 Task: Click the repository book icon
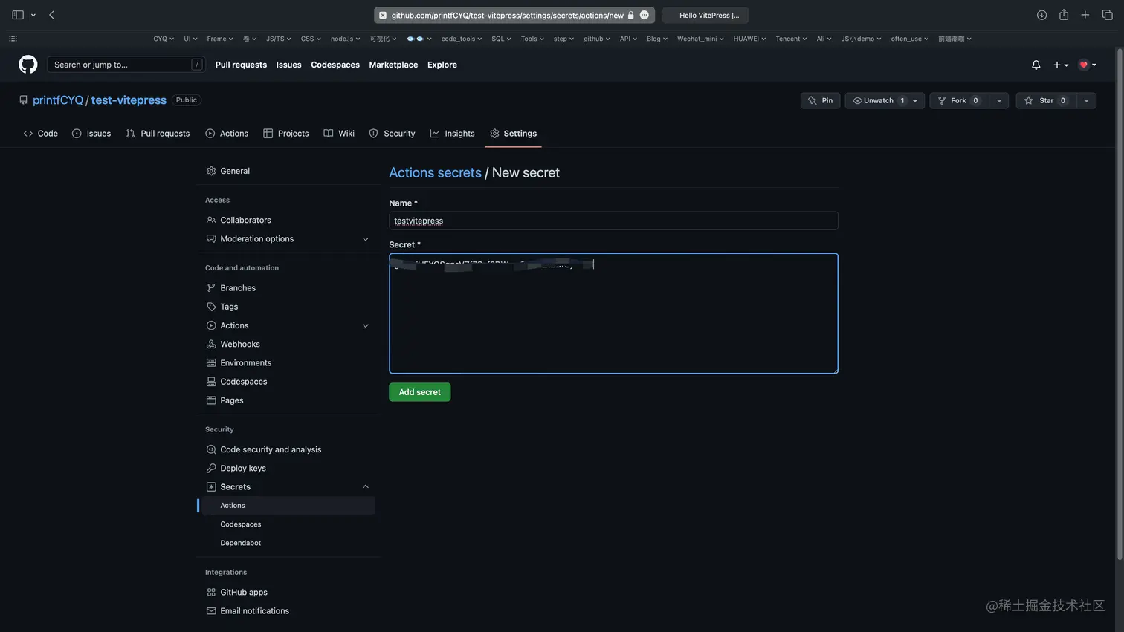coord(23,100)
